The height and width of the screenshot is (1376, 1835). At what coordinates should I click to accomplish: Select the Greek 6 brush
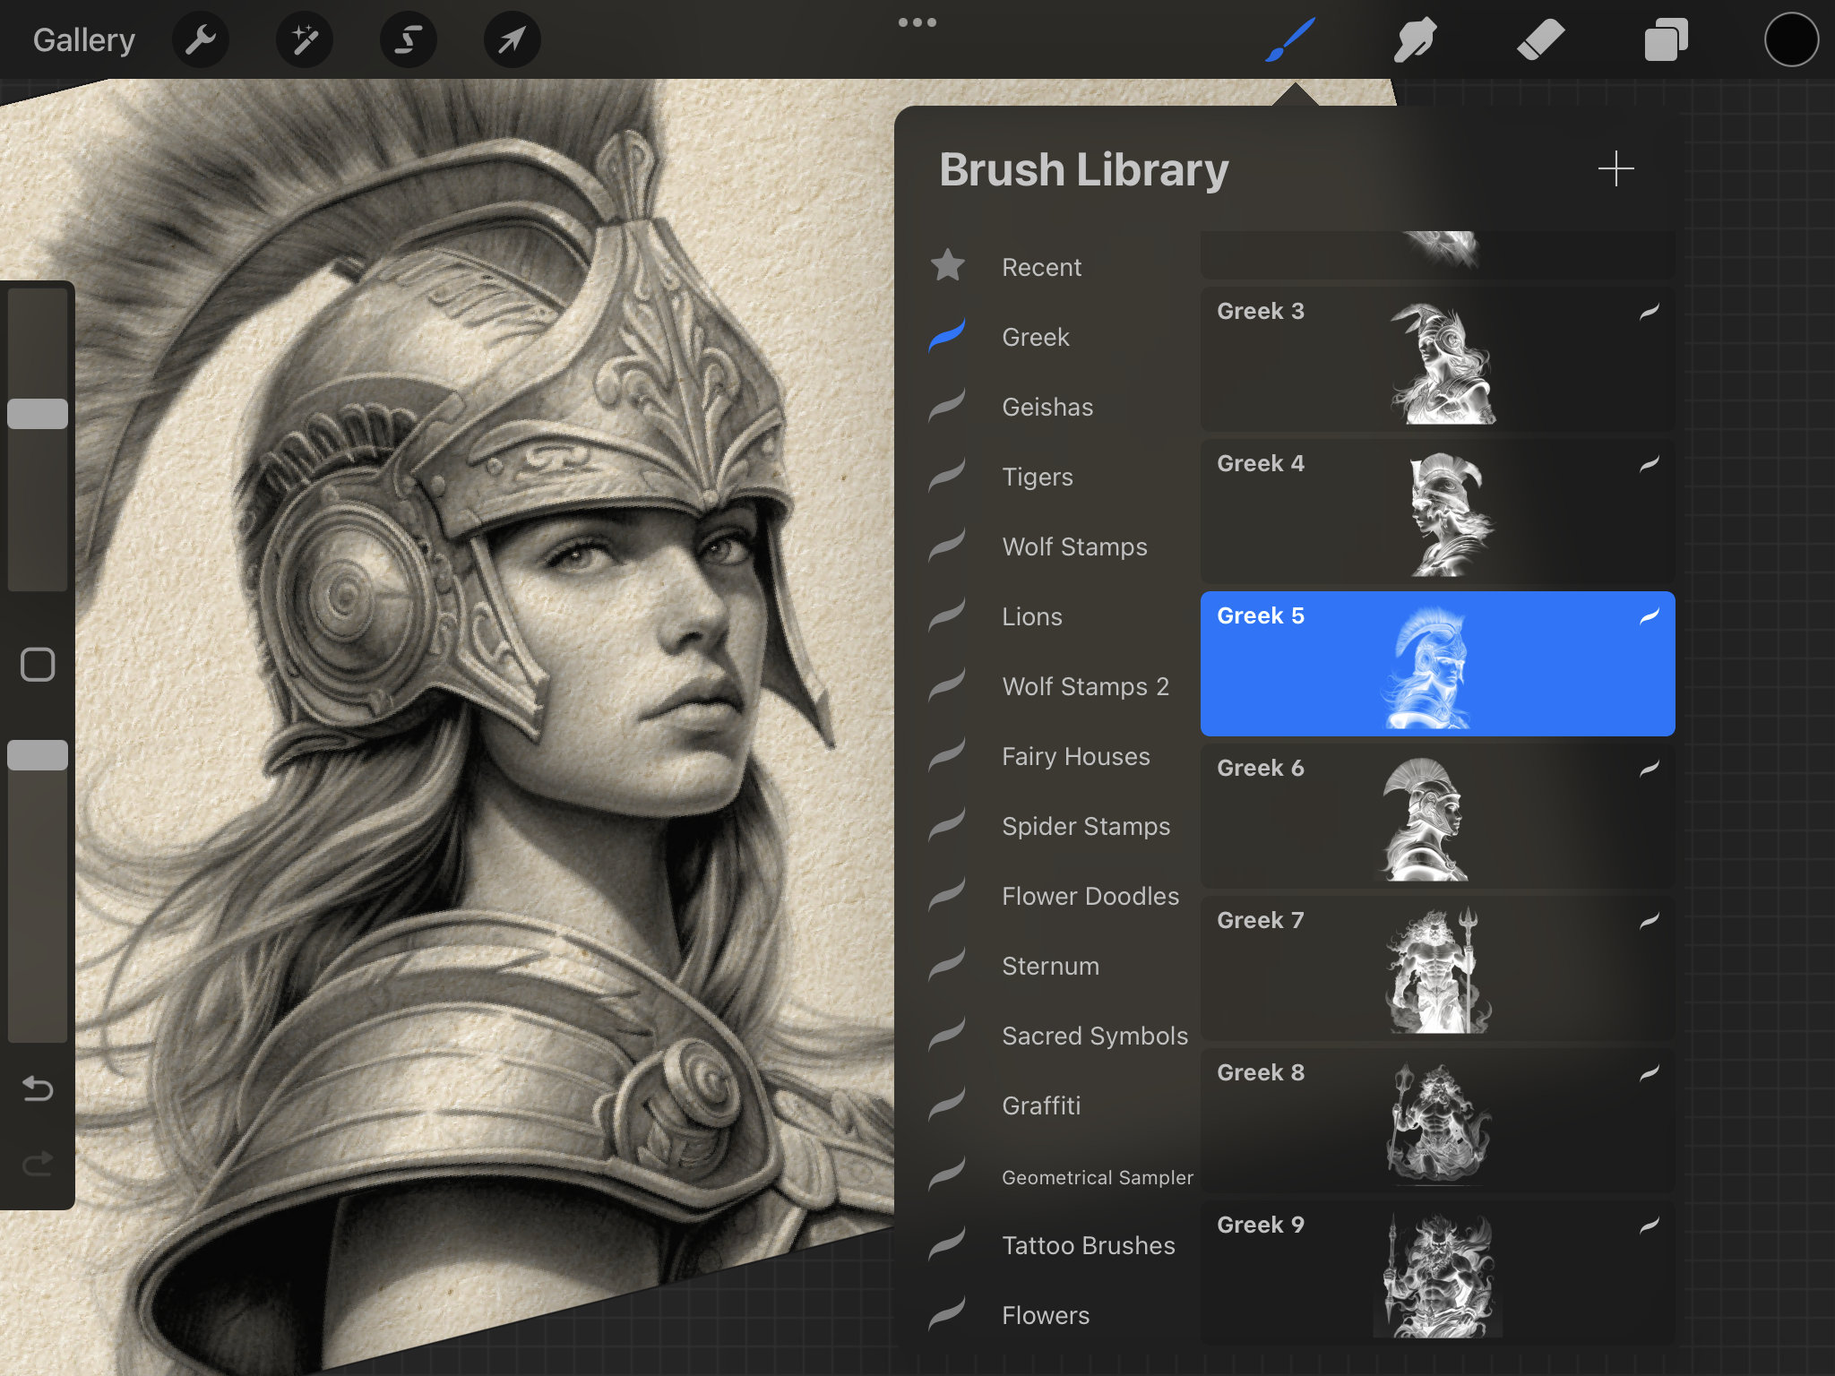(x=1437, y=816)
